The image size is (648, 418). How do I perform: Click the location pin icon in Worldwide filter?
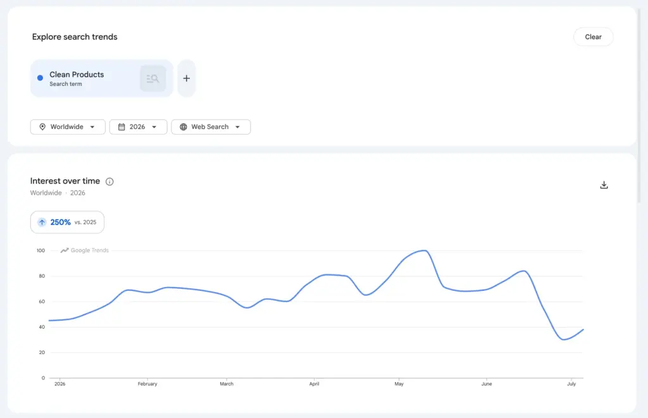point(42,127)
